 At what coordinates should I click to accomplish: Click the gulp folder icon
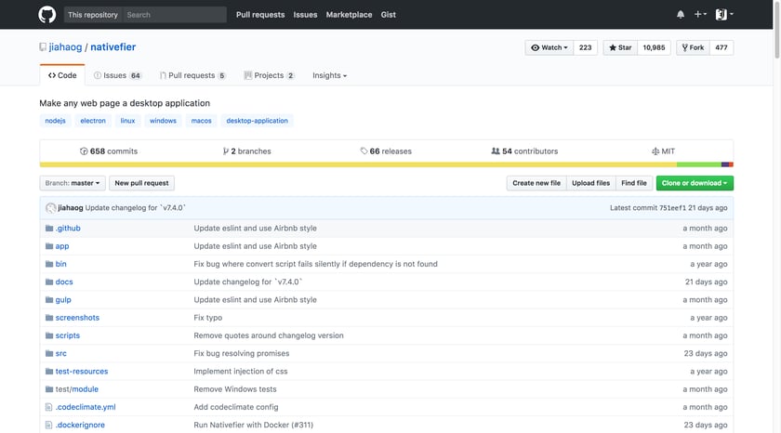(x=48, y=300)
